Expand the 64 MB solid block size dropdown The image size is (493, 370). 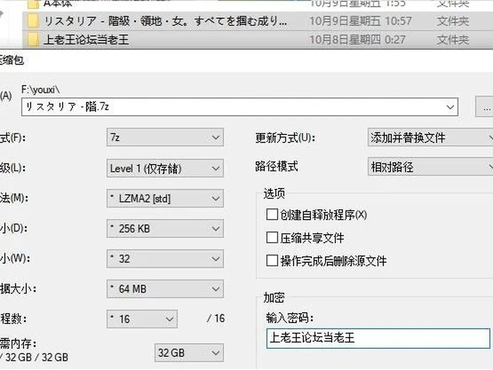coord(165,288)
